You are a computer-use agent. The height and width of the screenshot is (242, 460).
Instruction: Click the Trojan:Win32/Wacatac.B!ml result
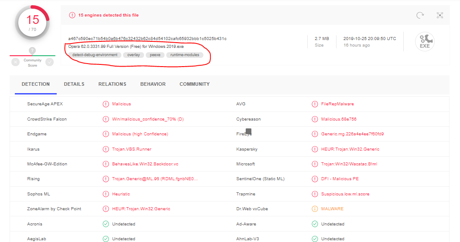(x=349, y=164)
